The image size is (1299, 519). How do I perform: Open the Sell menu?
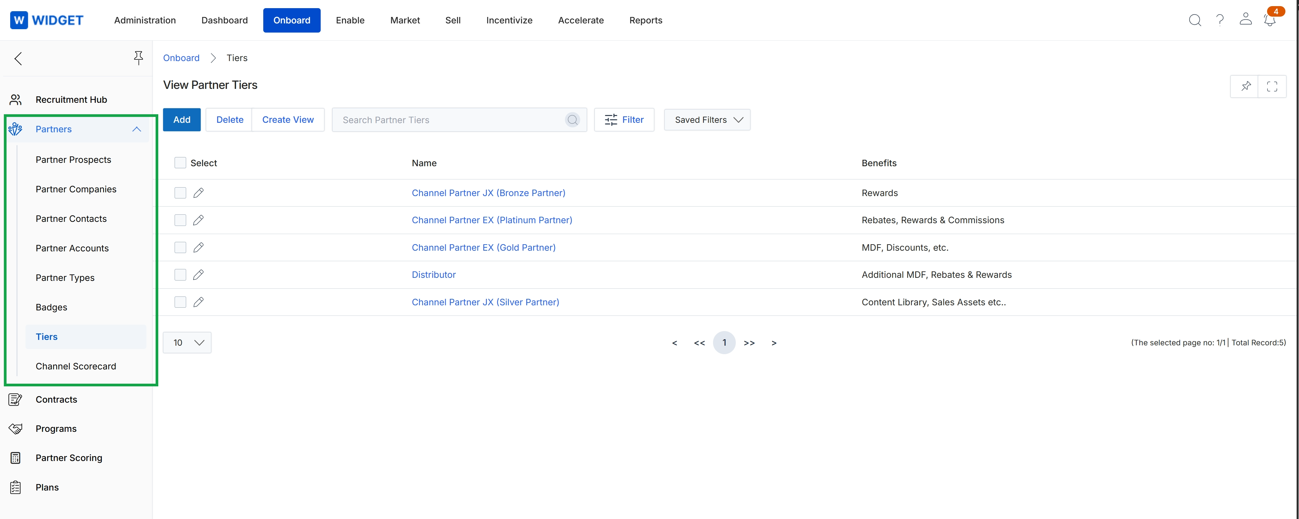point(453,20)
